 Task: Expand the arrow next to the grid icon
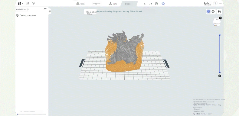click(22, 3)
